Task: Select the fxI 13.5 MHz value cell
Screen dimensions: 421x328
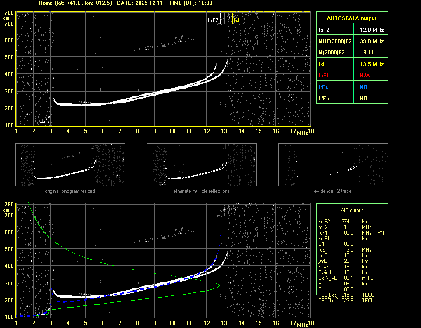Action: click(x=371, y=64)
